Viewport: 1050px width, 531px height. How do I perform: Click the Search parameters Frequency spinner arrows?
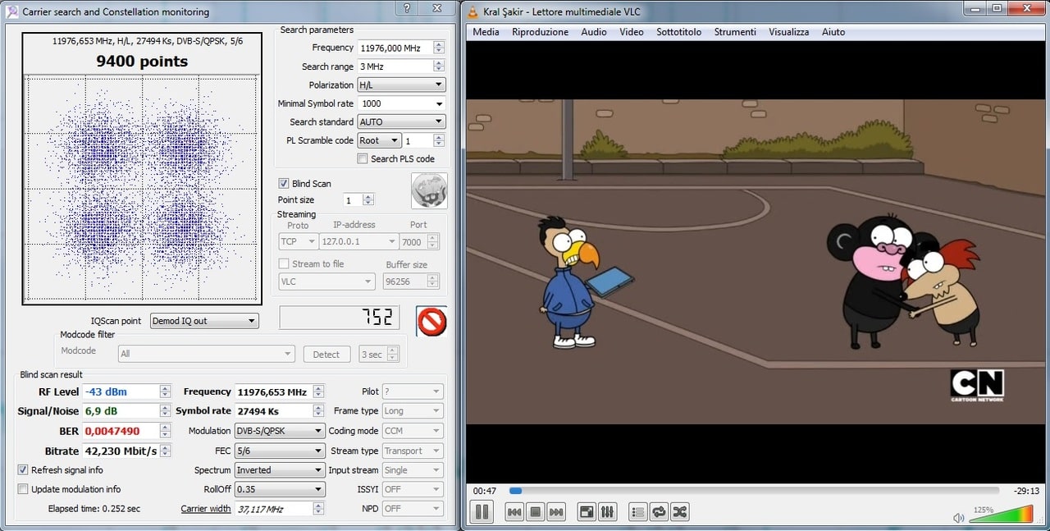tap(439, 48)
